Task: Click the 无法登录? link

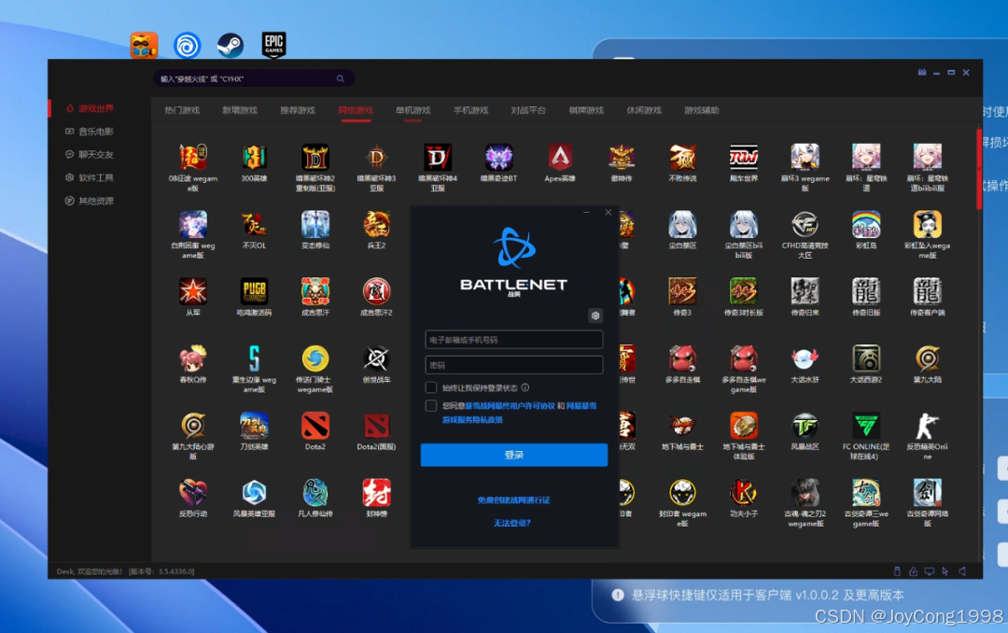Action: (x=512, y=523)
